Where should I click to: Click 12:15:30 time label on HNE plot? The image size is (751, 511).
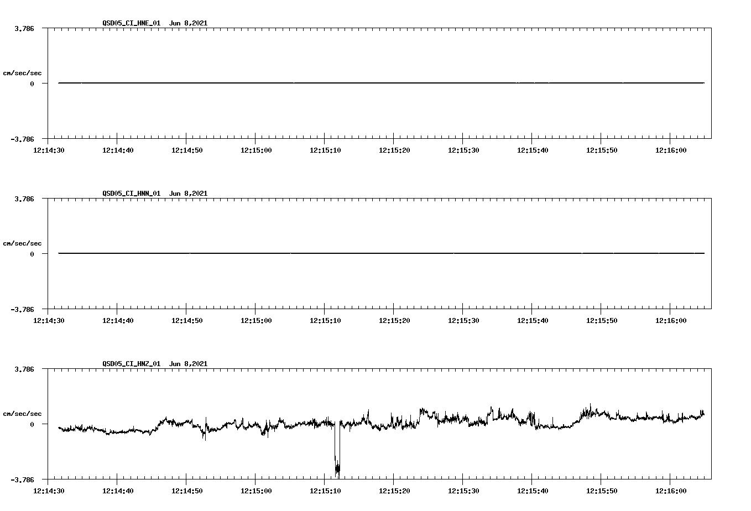pyautogui.click(x=463, y=150)
